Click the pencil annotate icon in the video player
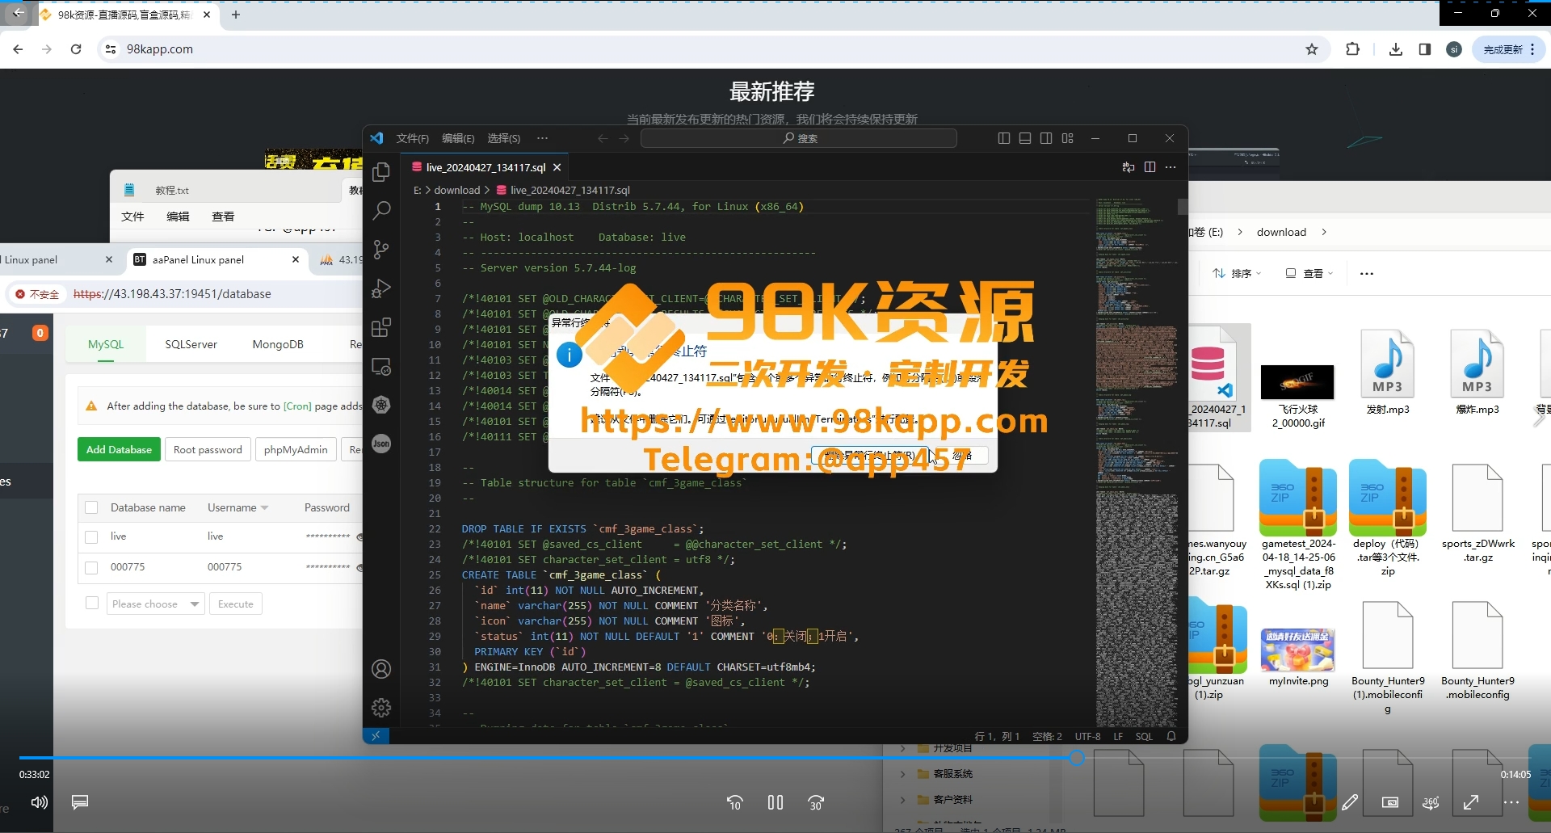 1350,802
